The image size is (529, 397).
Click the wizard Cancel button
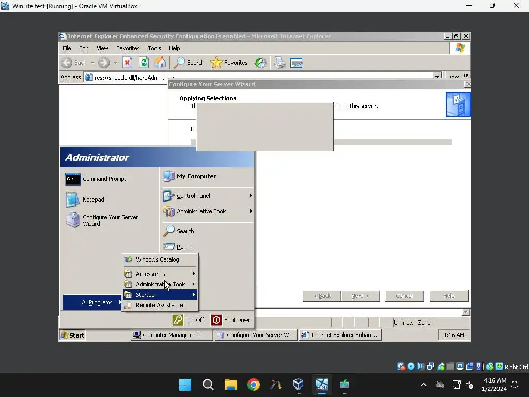[404, 296]
